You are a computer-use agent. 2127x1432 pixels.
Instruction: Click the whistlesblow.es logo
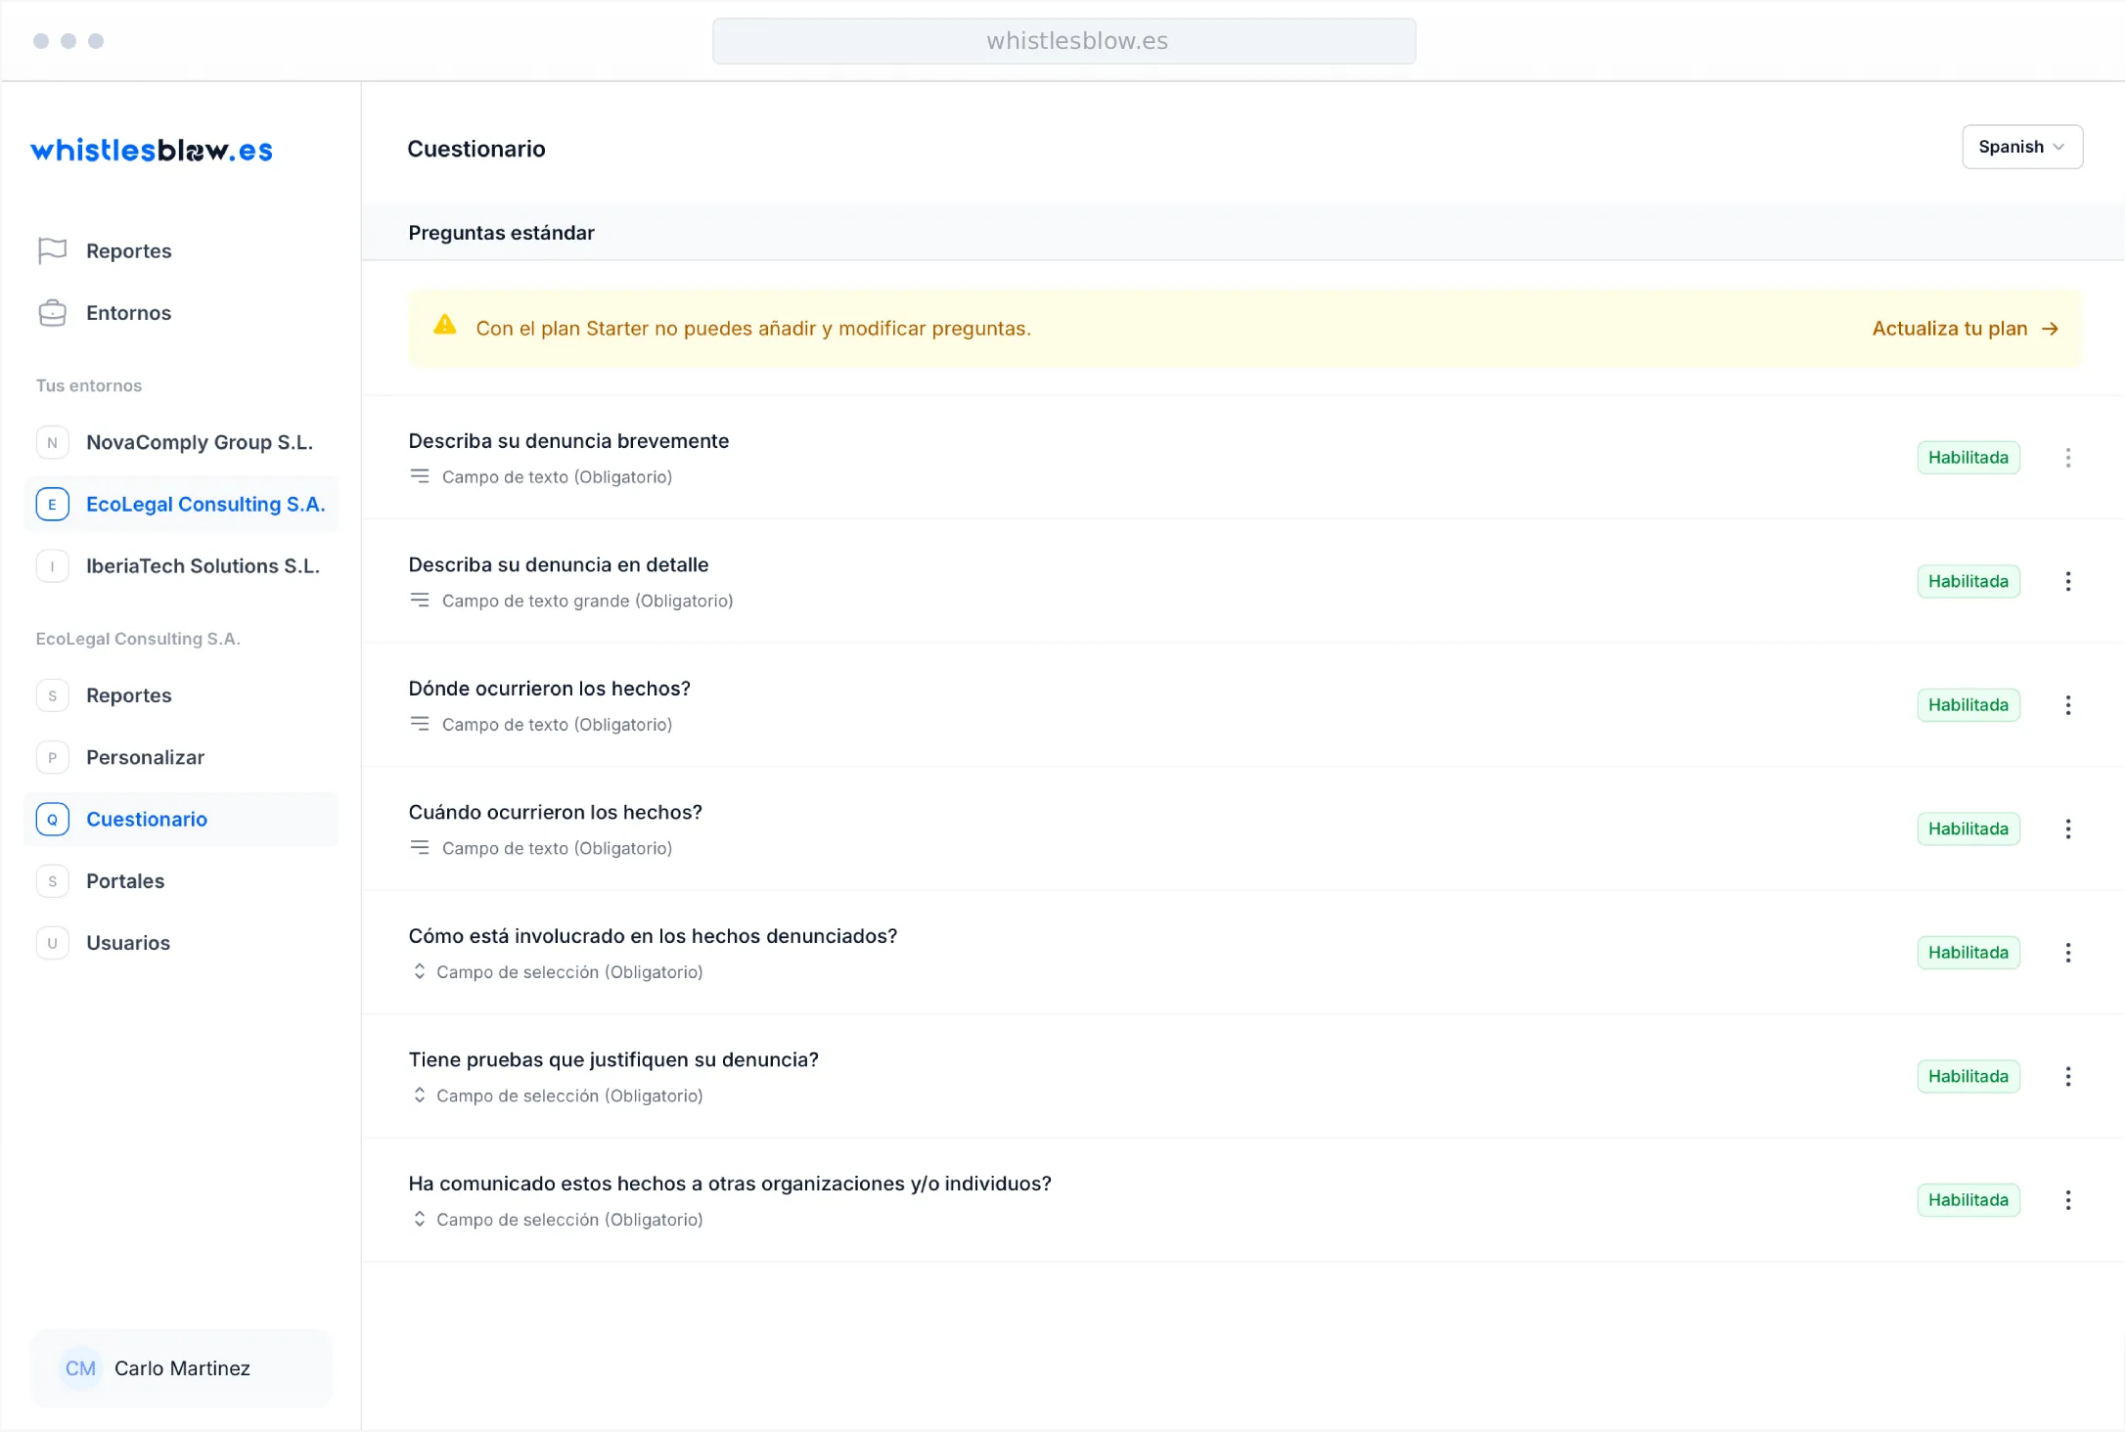click(152, 151)
